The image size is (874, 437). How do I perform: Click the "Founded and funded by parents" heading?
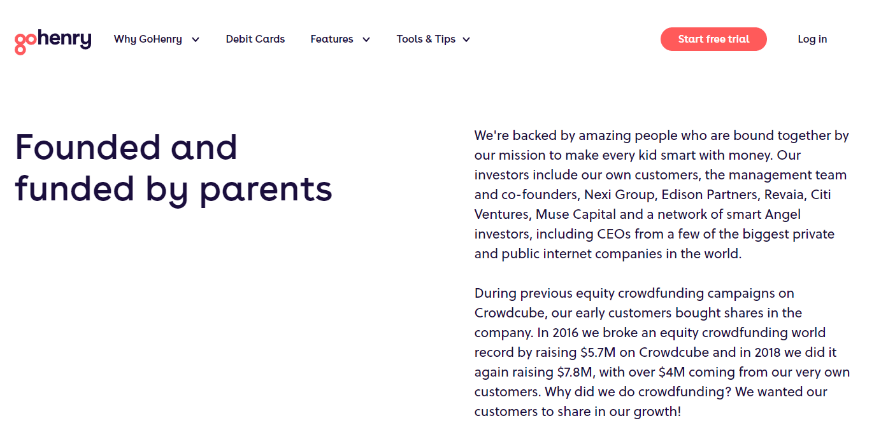click(x=173, y=168)
